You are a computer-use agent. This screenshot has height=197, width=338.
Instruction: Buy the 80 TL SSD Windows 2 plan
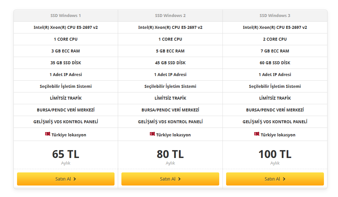pos(170,179)
